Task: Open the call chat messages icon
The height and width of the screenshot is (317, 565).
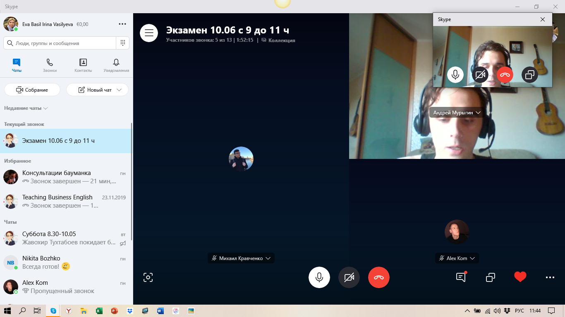Action: pyautogui.click(x=461, y=277)
